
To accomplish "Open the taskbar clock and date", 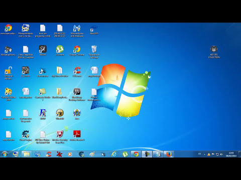I will [231, 154].
